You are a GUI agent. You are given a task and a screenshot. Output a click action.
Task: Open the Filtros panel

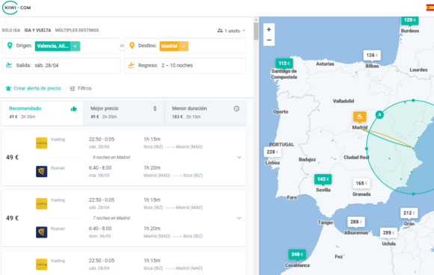[x=81, y=88]
